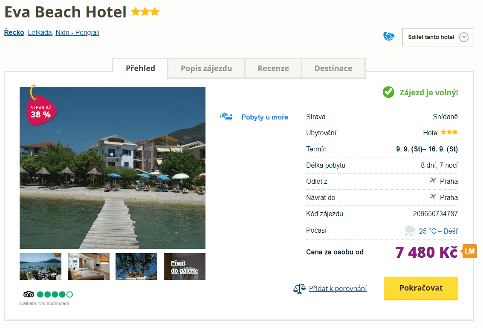Open the 'Řecko' breadcrumb link
483x328 pixels.
tap(14, 32)
